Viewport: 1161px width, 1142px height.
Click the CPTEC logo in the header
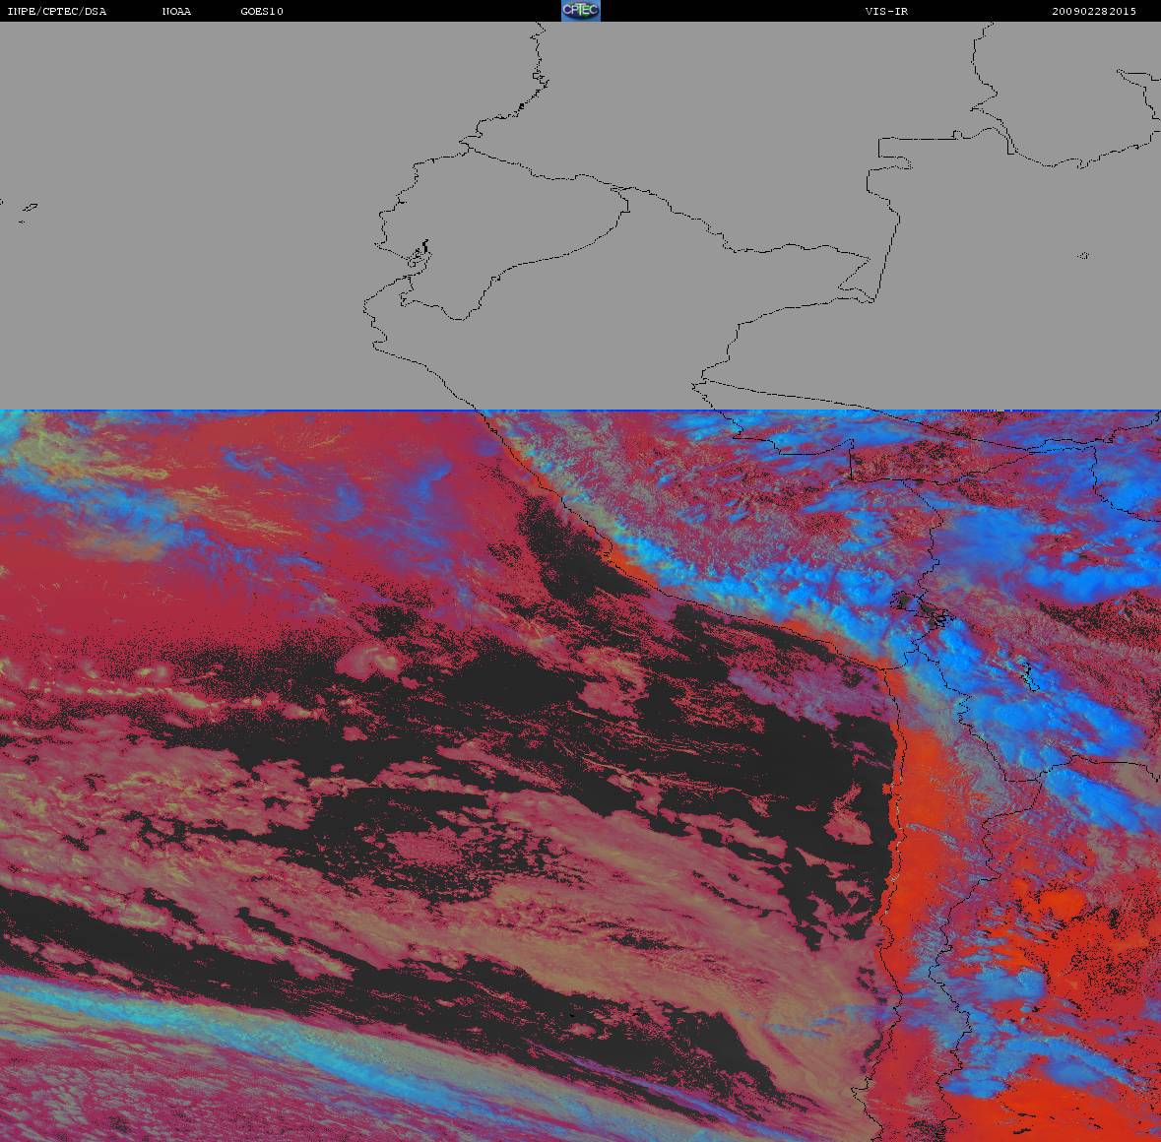pyautogui.click(x=580, y=11)
